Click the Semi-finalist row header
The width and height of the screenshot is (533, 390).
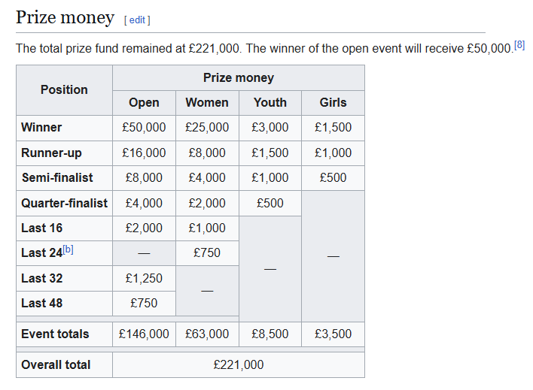point(57,177)
